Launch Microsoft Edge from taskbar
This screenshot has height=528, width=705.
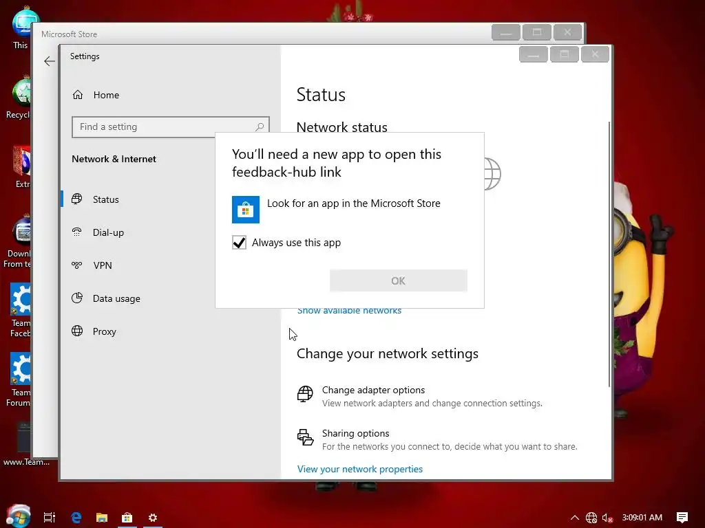[x=76, y=518]
